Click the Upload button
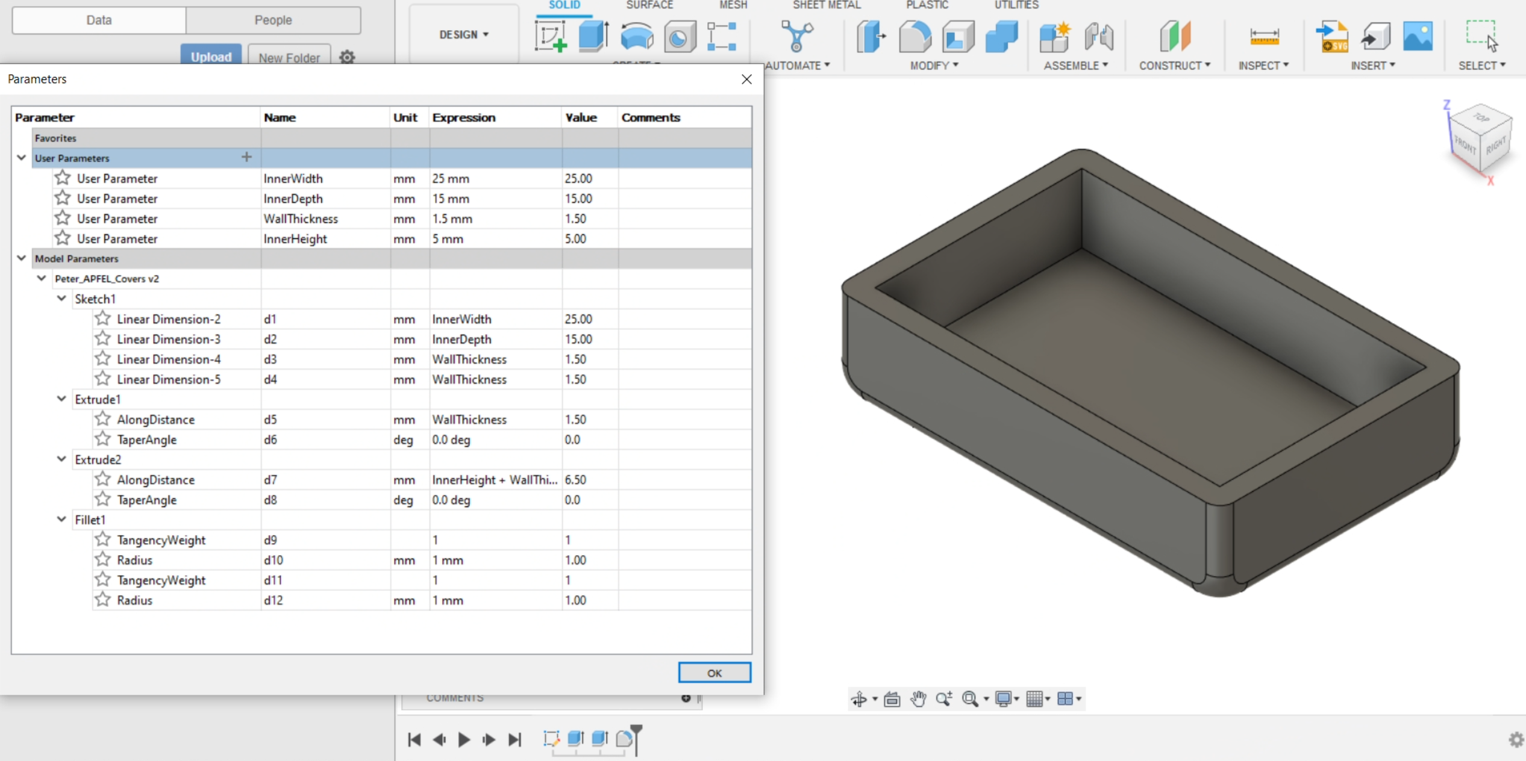The image size is (1526, 761). pos(211,57)
